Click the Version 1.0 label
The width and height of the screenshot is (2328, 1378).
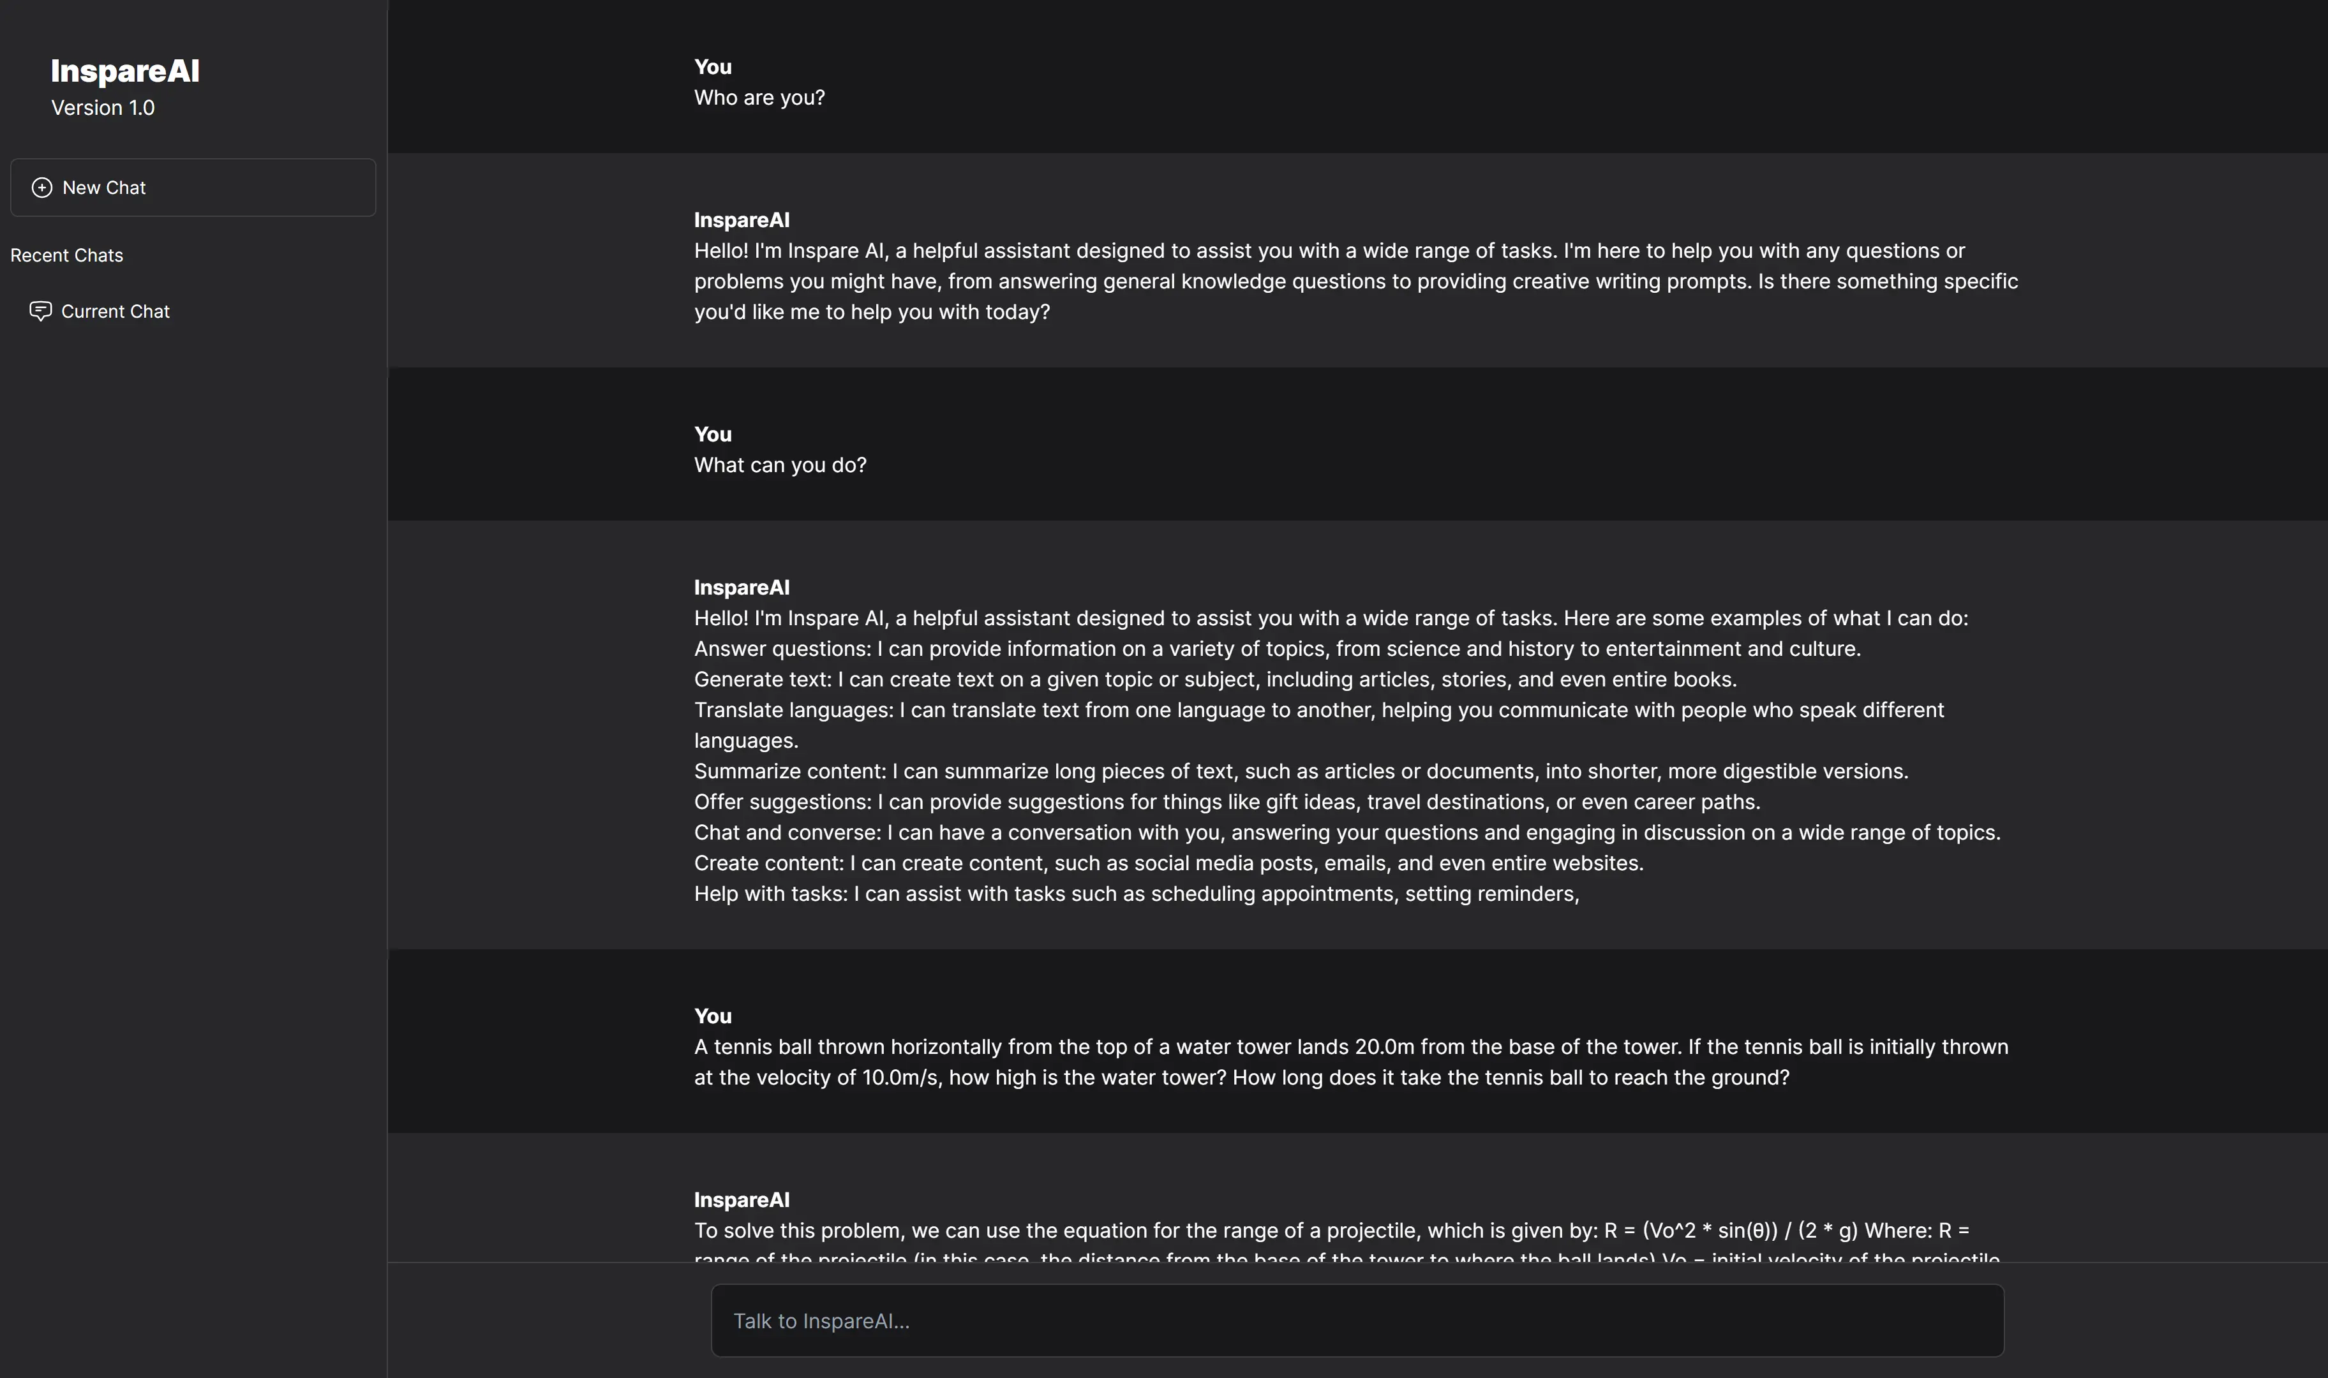(x=103, y=108)
